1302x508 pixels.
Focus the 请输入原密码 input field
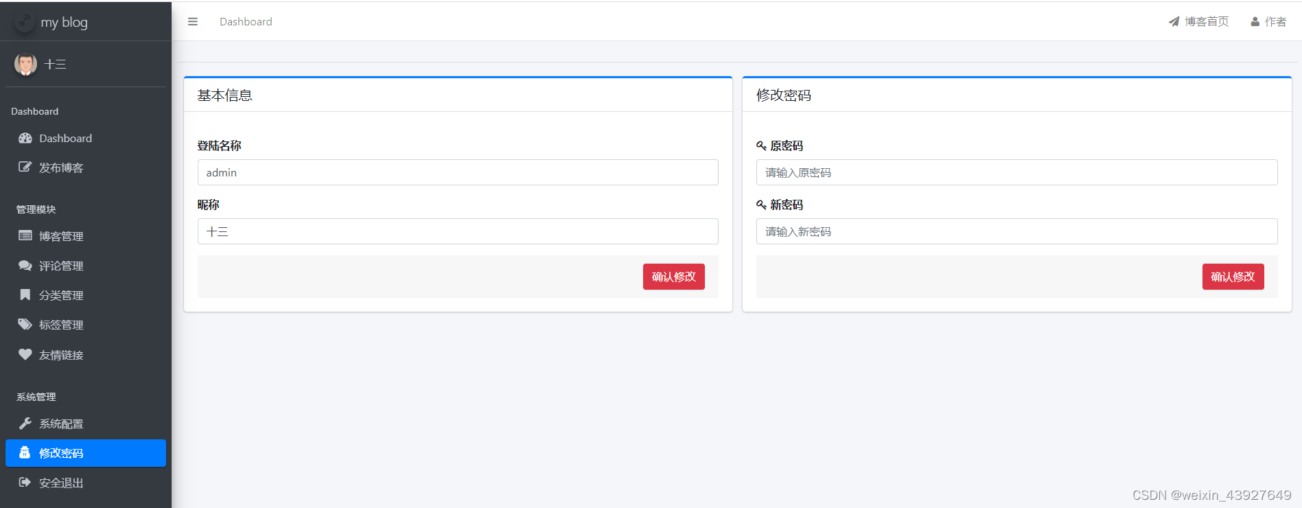(1016, 172)
